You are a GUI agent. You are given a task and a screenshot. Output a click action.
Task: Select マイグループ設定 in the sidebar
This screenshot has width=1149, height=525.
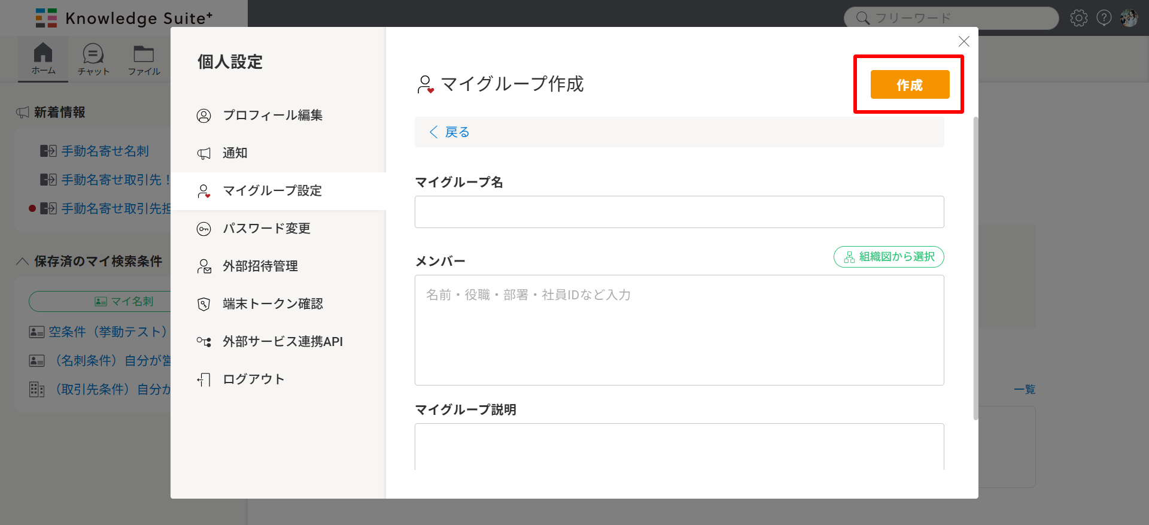point(272,191)
